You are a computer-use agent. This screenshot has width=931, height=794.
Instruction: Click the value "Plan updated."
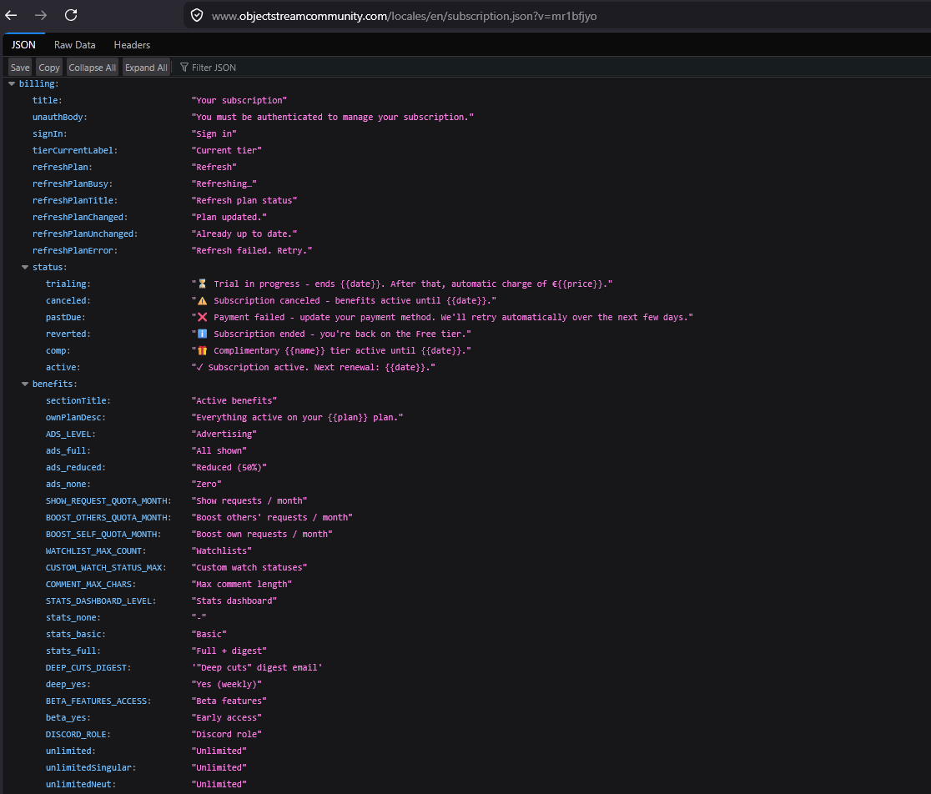point(229,217)
